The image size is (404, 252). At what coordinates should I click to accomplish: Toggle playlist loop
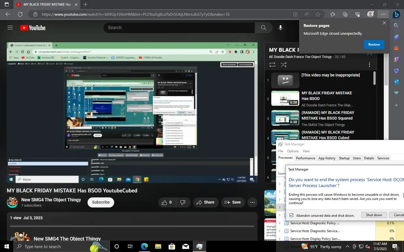point(272,65)
